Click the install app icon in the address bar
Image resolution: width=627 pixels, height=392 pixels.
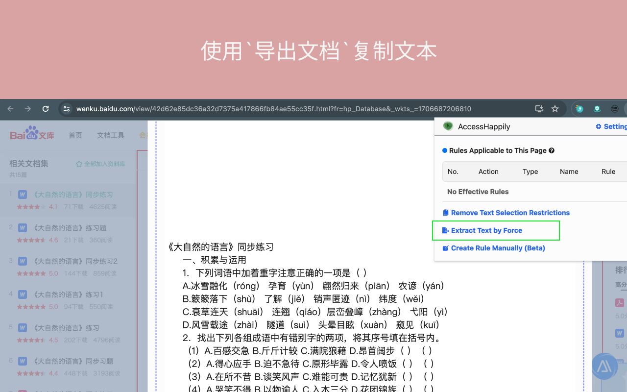coord(539,109)
